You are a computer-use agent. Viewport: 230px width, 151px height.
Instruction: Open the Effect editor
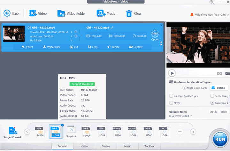coord(27,47)
